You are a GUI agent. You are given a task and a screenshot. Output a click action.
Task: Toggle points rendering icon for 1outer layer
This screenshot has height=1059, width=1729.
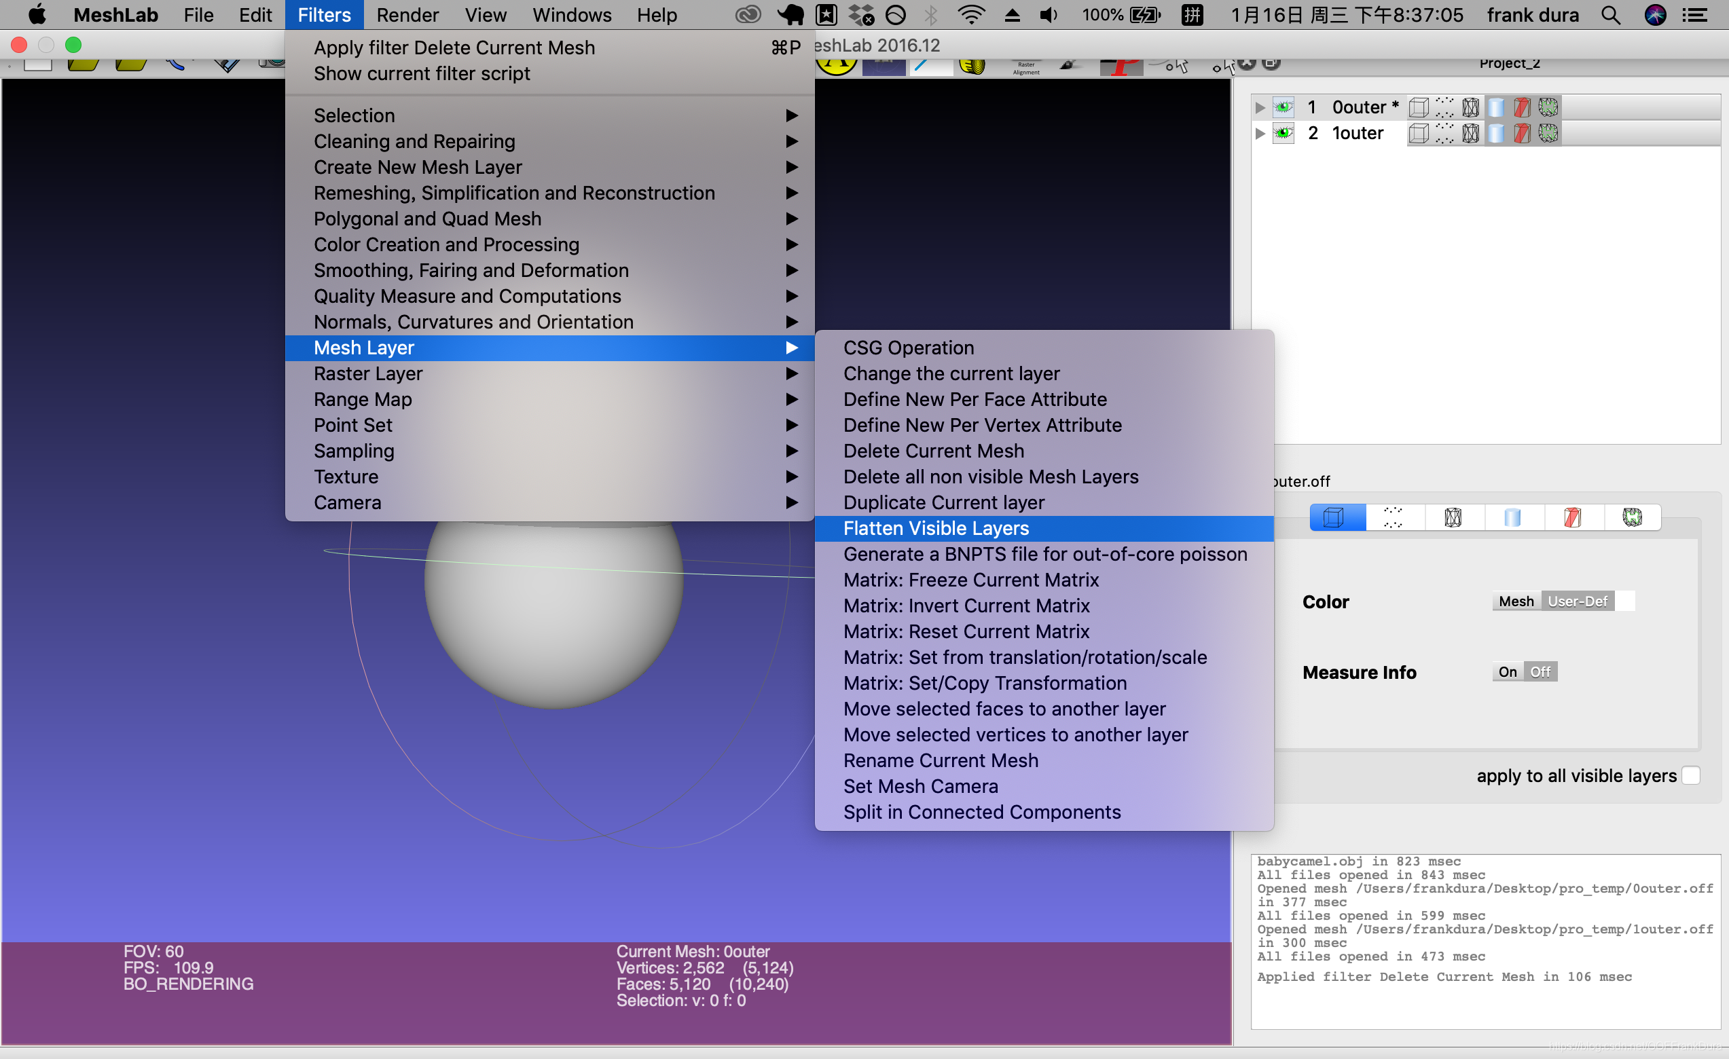pos(1444,133)
